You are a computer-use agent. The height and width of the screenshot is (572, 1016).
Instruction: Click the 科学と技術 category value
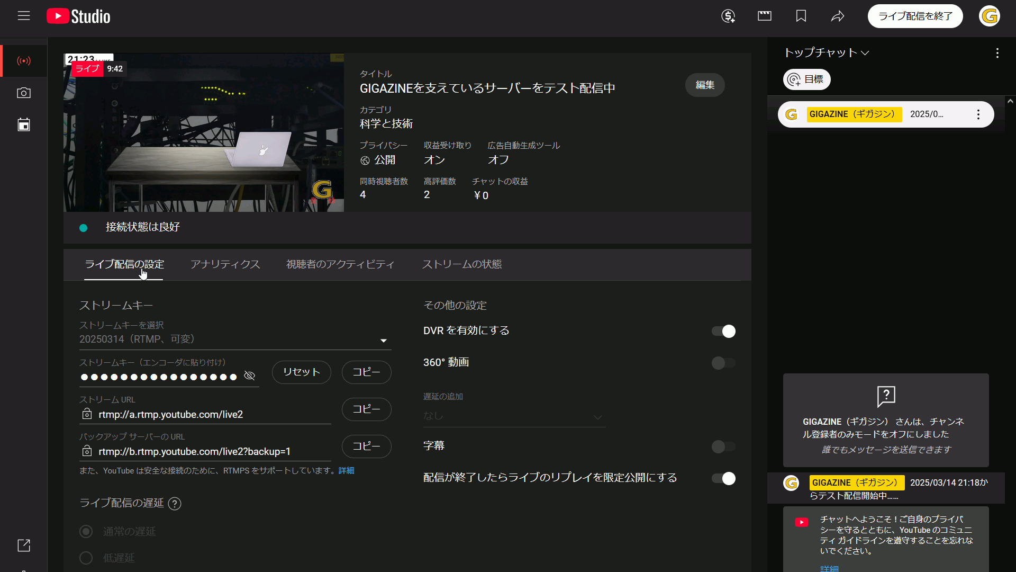pos(386,124)
